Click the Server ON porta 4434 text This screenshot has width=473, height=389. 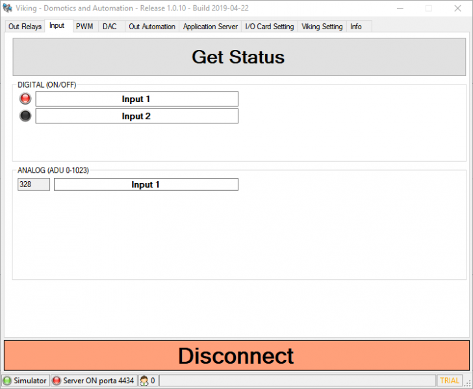(98, 381)
